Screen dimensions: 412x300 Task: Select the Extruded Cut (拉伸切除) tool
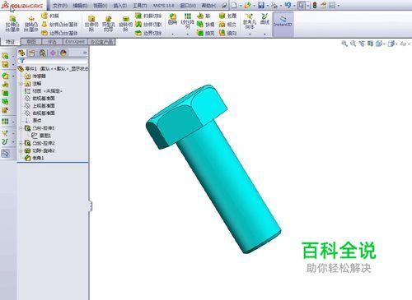tap(91, 24)
